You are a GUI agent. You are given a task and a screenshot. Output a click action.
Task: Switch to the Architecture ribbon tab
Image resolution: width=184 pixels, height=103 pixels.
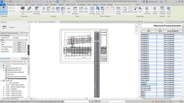coord(11,5)
